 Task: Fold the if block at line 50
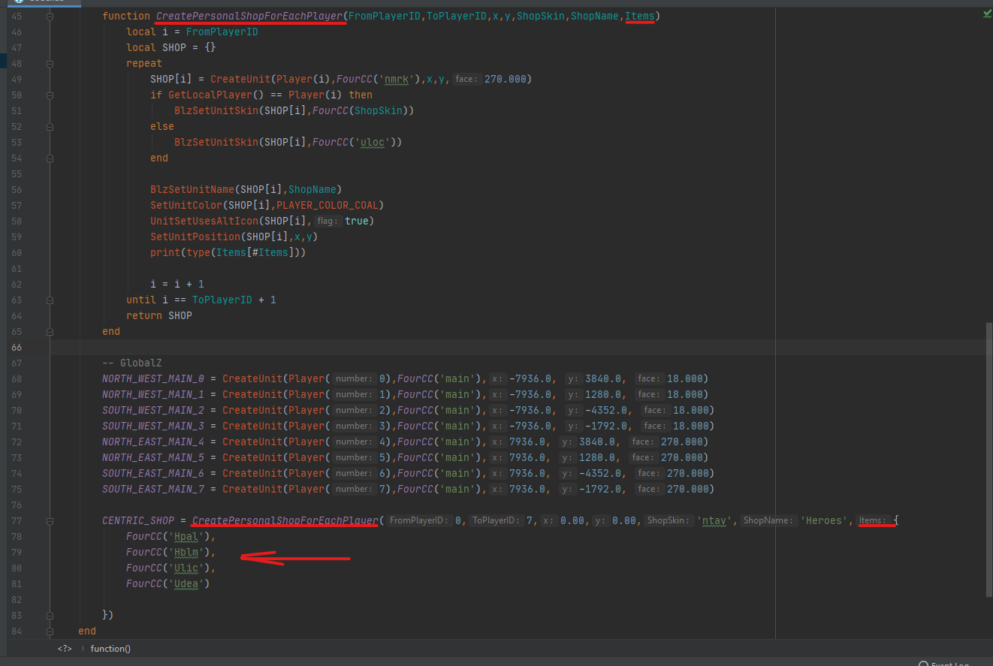tap(50, 95)
